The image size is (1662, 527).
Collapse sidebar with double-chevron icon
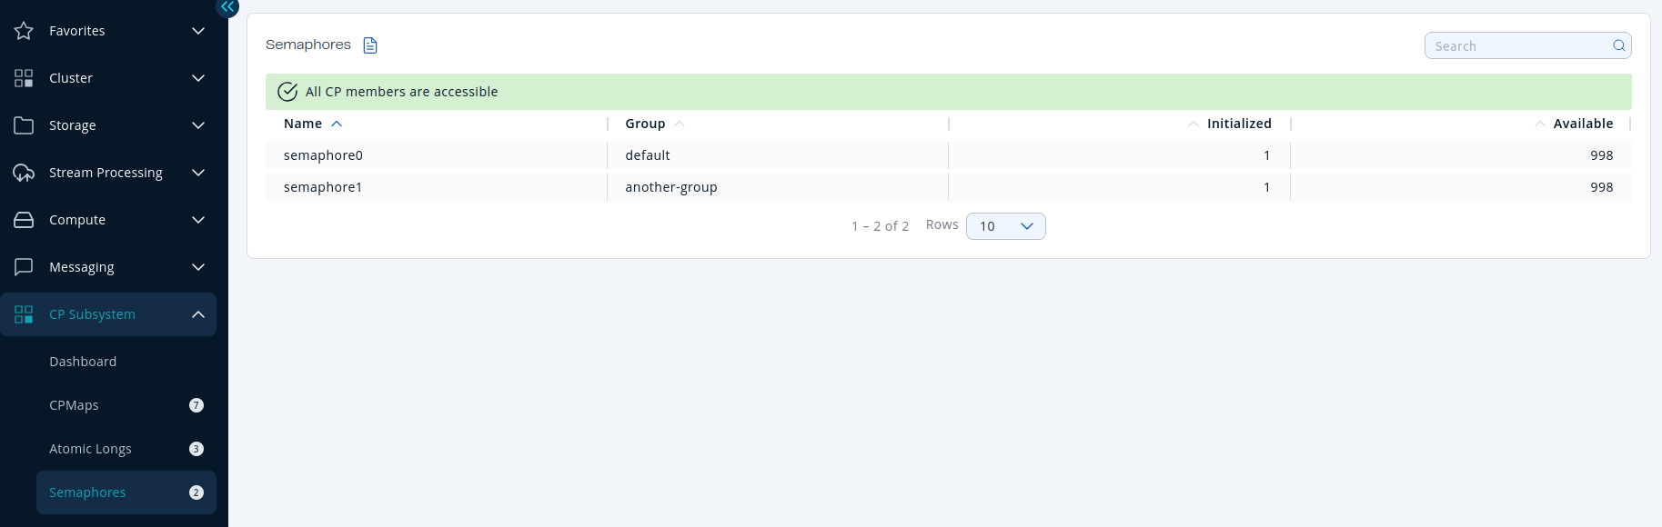tap(227, 7)
